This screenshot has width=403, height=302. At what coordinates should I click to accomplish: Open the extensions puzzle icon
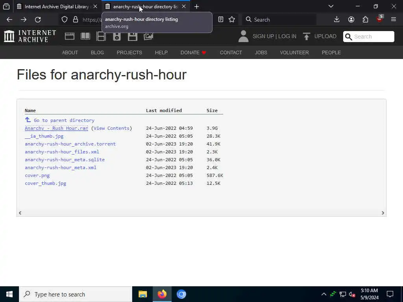pos(365,20)
